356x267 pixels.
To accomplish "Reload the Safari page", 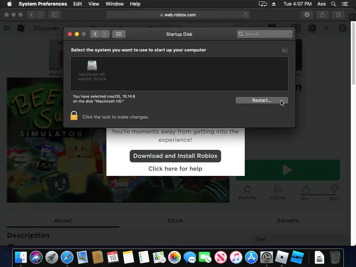I will [x=245, y=15].
